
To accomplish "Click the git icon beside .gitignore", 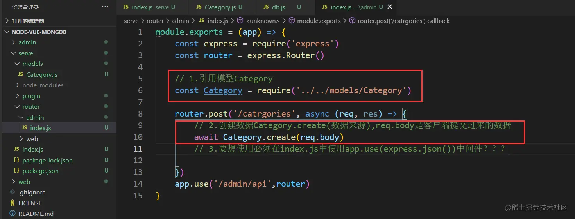I will point(13,192).
